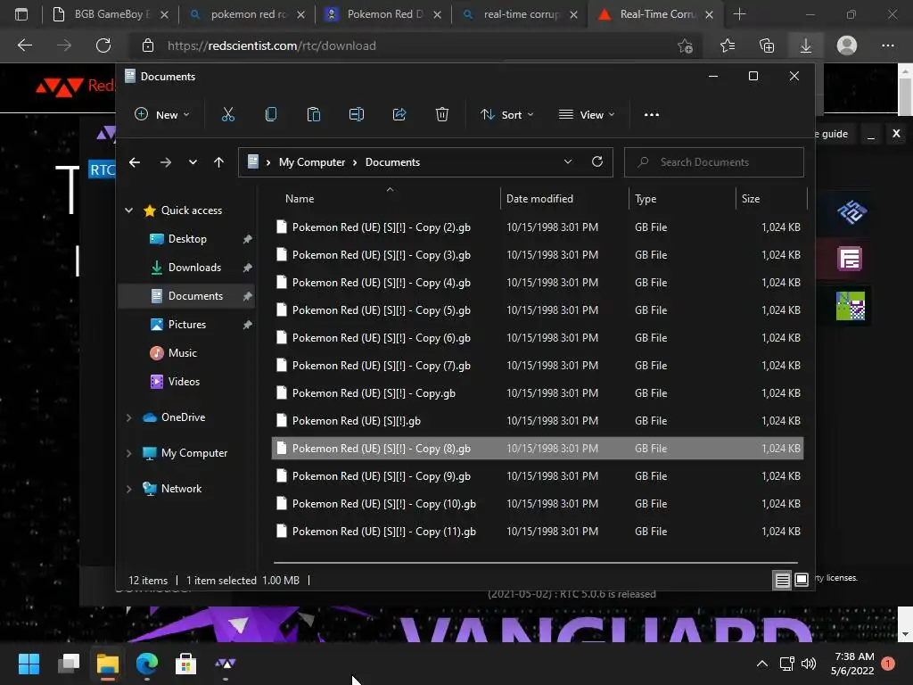Expand the recent locations chevron
This screenshot has height=685, width=913.
pos(193,162)
